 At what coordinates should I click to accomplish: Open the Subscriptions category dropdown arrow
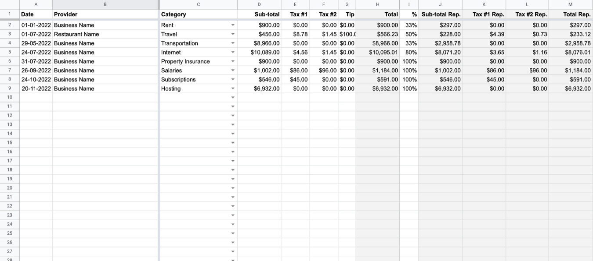[233, 80]
